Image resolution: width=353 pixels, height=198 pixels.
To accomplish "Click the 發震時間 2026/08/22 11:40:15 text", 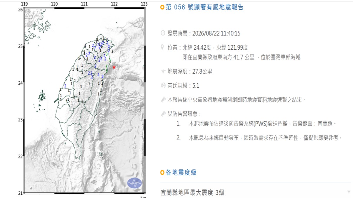I will (x=204, y=33).
